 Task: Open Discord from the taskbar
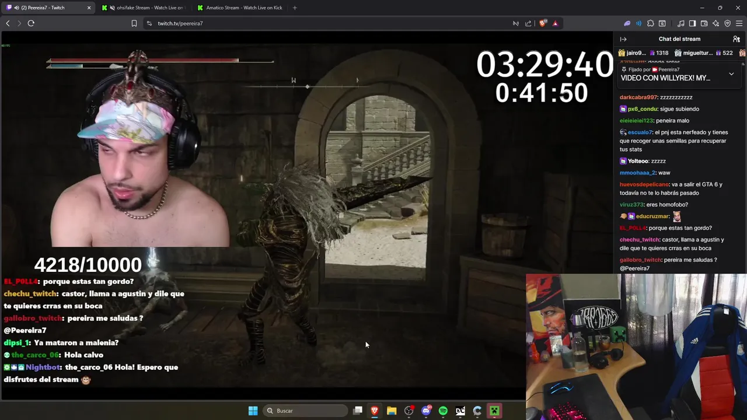426,411
